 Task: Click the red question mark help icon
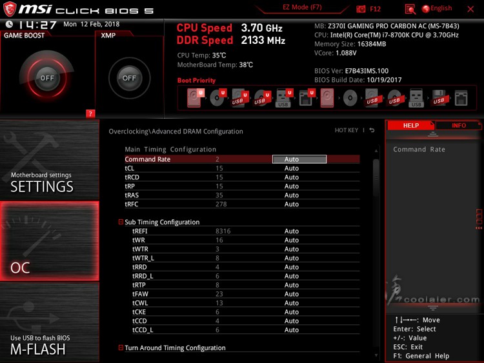(x=90, y=113)
